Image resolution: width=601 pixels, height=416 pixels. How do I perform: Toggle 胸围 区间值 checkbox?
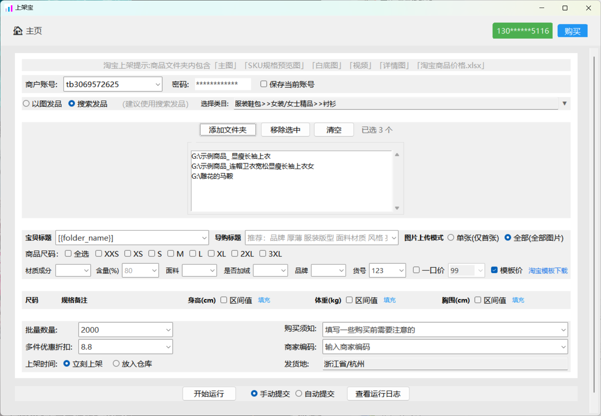click(x=478, y=300)
